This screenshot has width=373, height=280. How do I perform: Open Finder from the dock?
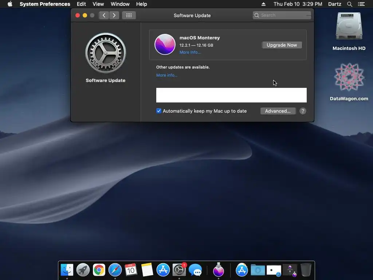click(x=67, y=270)
